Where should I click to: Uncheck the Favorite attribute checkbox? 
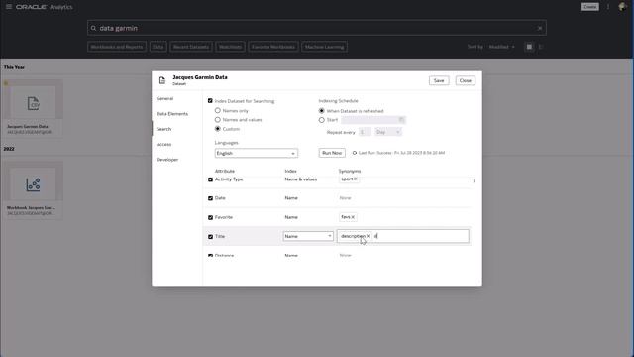(x=210, y=217)
